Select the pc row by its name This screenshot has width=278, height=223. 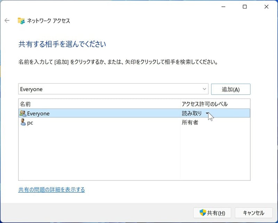(30, 123)
